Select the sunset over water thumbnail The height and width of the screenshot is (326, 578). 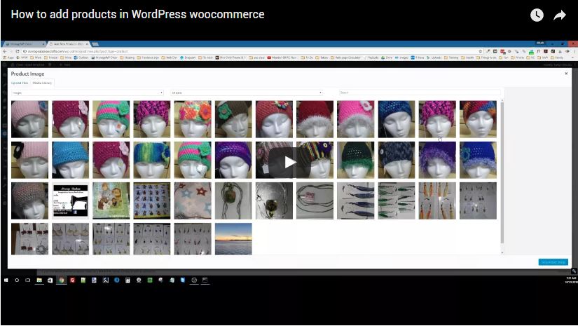click(x=233, y=238)
